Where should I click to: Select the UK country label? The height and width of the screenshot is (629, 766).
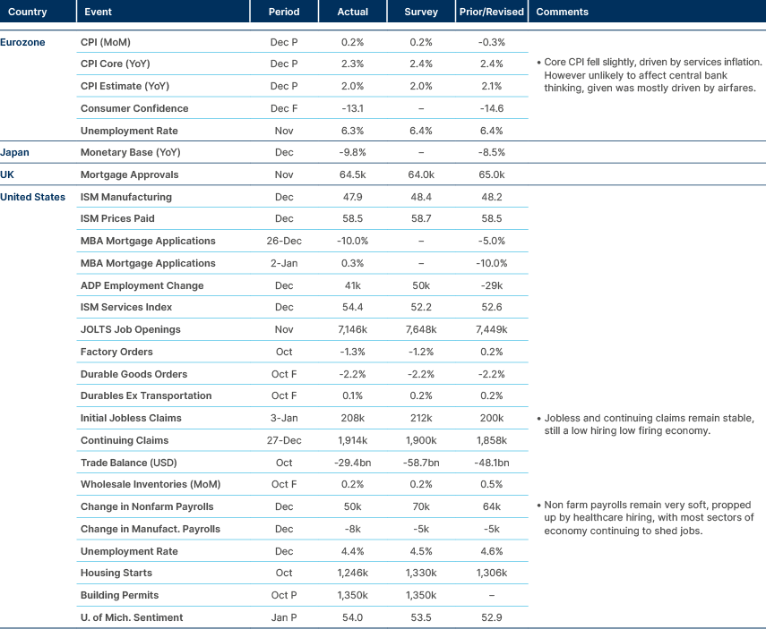coord(9,174)
